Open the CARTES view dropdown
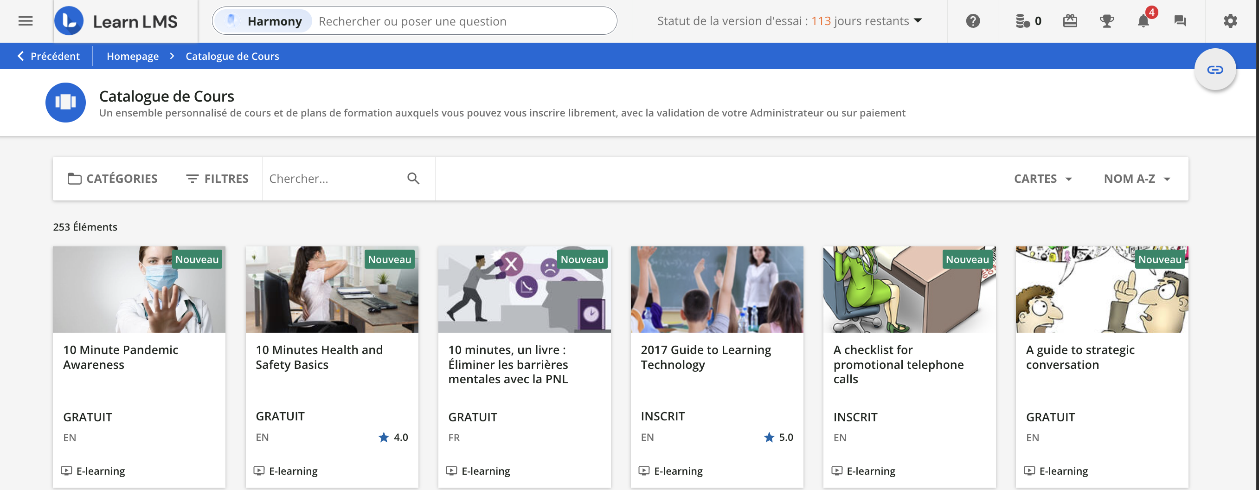The image size is (1259, 490). pos(1042,179)
